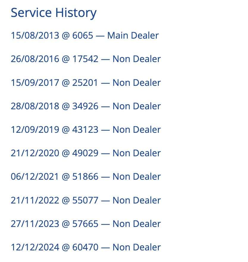The width and height of the screenshot is (248, 262).
Task: Click Non Dealer on the 57665 entry
Action: (x=136, y=224)
